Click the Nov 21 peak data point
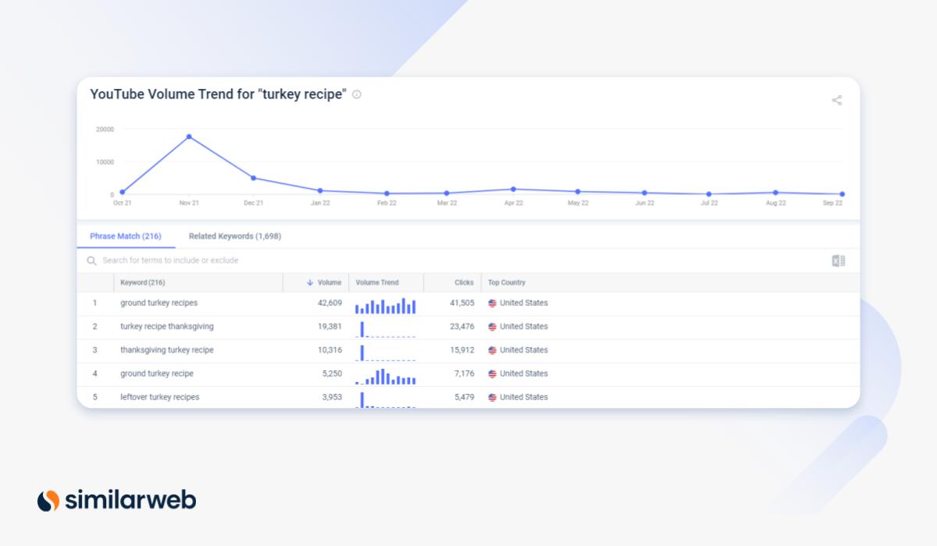 click(189, 136)
